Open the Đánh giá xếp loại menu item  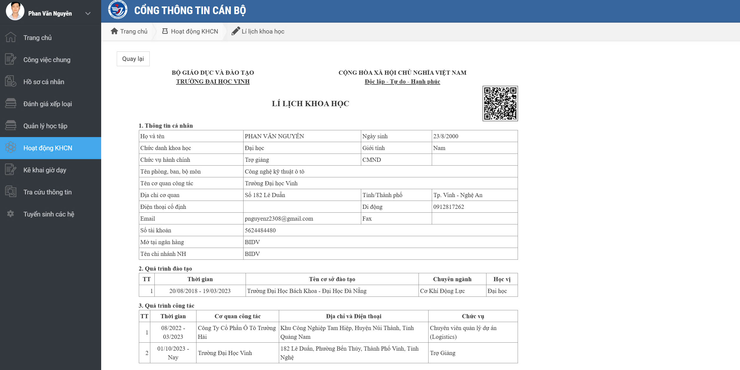click(x=51, y=104)
